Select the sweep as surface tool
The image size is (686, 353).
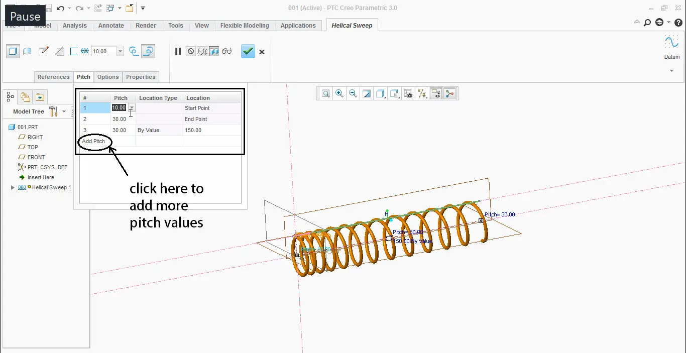[27, 51]
